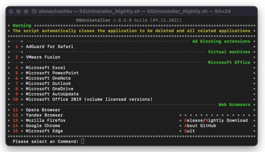Screen dimensions: 265x152
Task: Click the Microsoft Outlook entry
Action: pyautogui.click(x=48, y=84)
